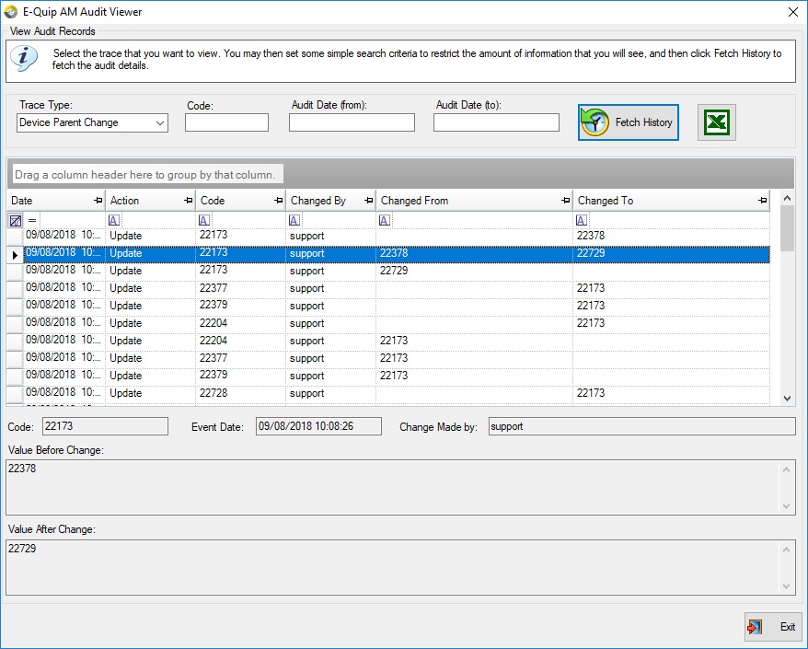Click the Exit button
The width and height of the screenshot is (808, 649).
pyautogui.click(x=773, y=627)
